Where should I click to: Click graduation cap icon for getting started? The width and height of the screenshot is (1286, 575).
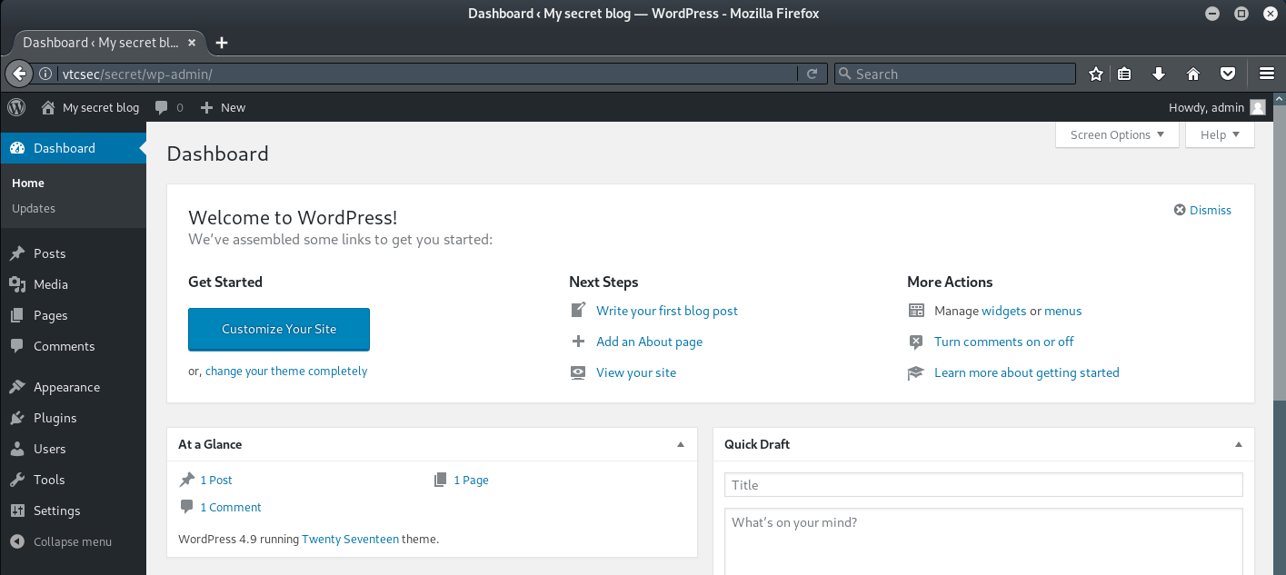click(916, 372)
